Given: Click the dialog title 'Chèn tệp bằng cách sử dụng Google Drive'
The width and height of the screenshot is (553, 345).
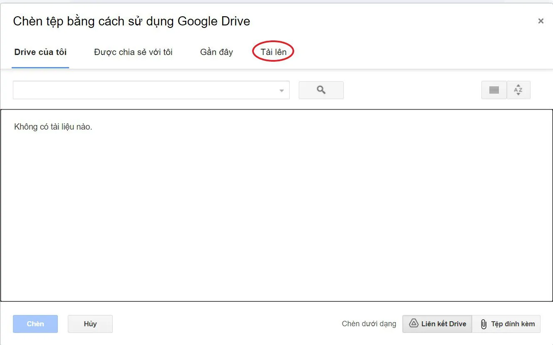Looking at the screenshot, I should pyautogui.click(x=131, y=21).
